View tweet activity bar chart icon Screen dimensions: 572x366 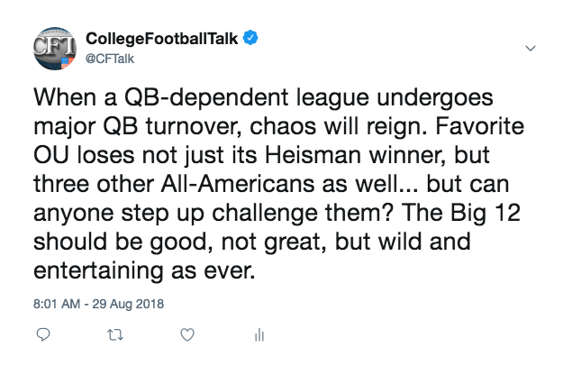coord(259,334)
